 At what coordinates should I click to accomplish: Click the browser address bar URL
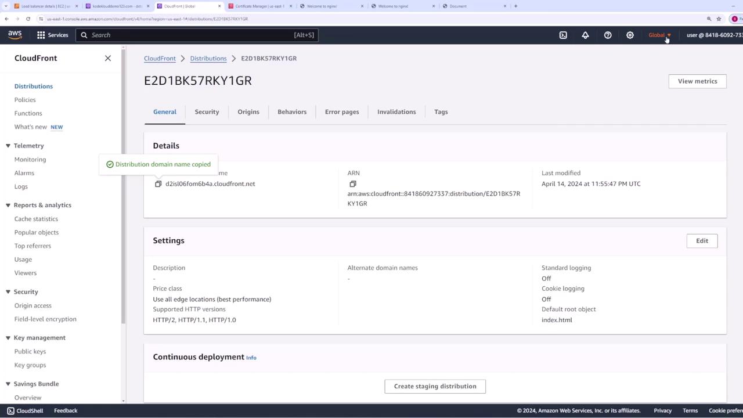click(147, 19)
